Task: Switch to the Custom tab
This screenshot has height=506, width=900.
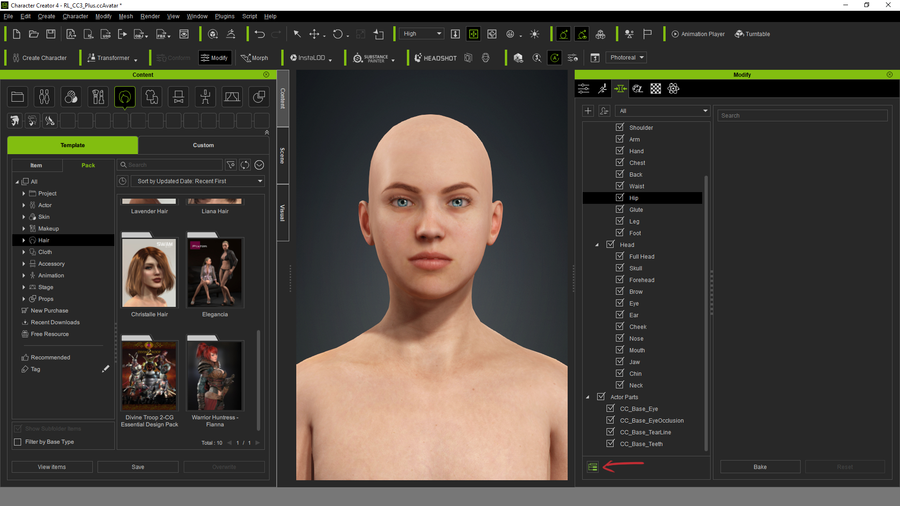Action: point(203,145)
